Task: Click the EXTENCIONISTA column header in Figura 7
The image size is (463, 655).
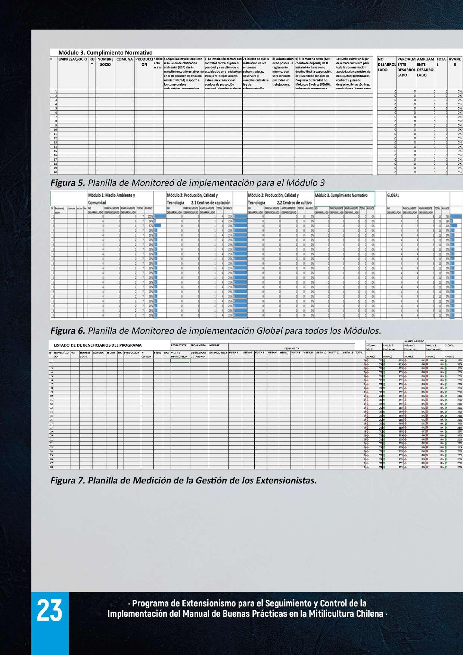Action: click(x=218, y=352)
